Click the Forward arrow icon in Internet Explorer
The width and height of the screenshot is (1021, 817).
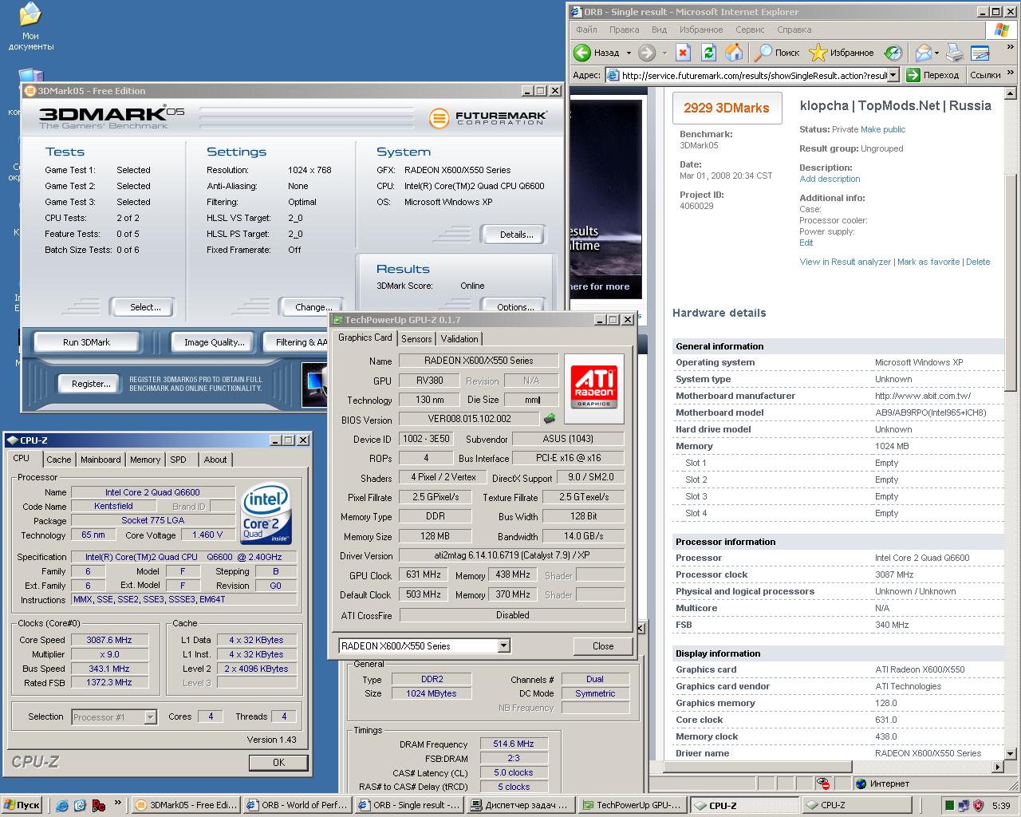pos(647,53)
